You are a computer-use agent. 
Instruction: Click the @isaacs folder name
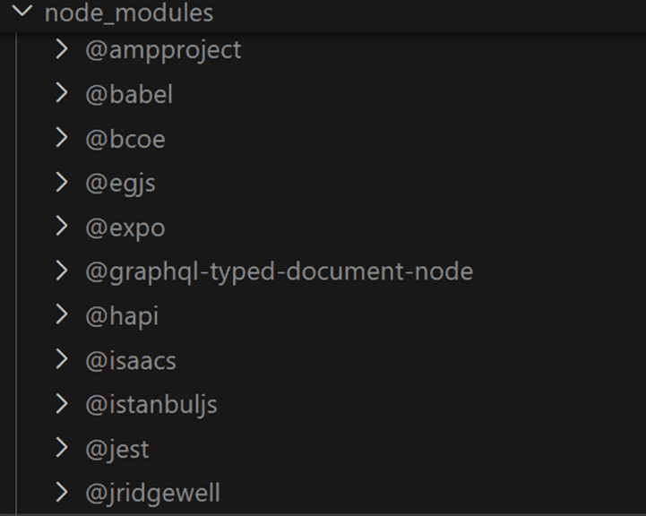131,360
